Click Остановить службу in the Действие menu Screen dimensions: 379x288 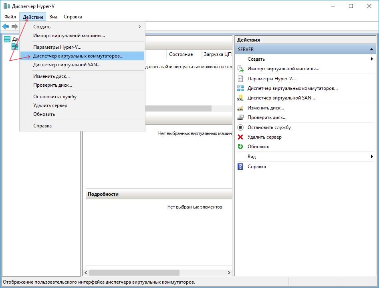coord(55,97)
